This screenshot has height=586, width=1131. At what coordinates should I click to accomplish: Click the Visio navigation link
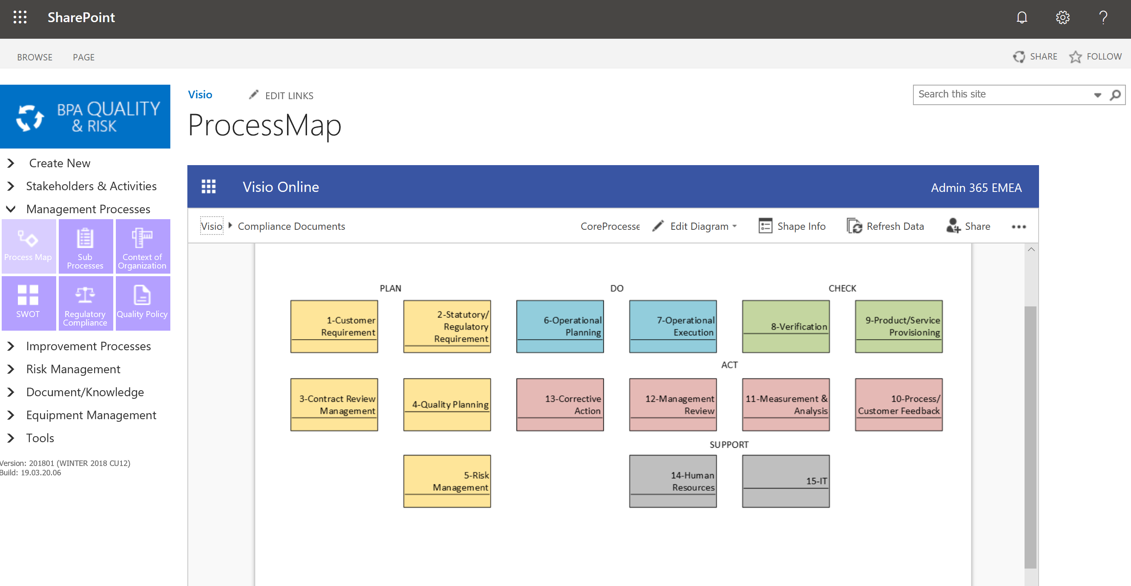[200, 94]
